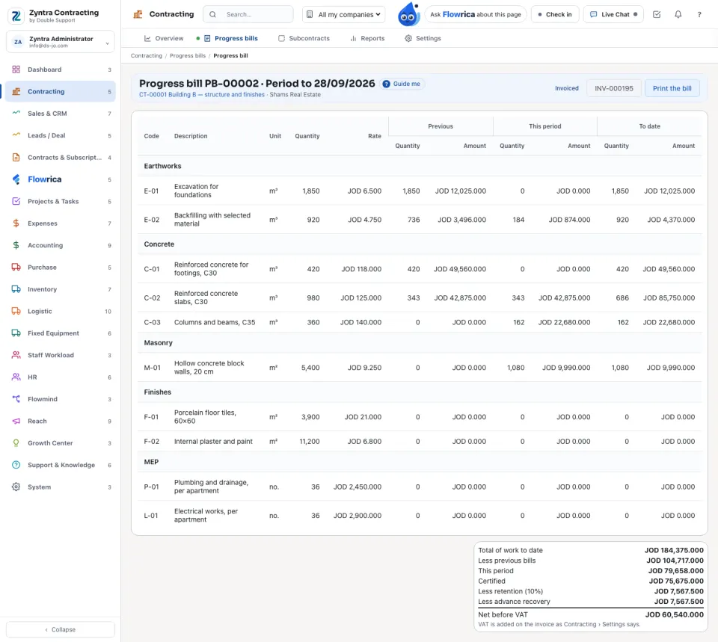Expand the All my companies dropdown
The image size is (718, 642).
343,14
